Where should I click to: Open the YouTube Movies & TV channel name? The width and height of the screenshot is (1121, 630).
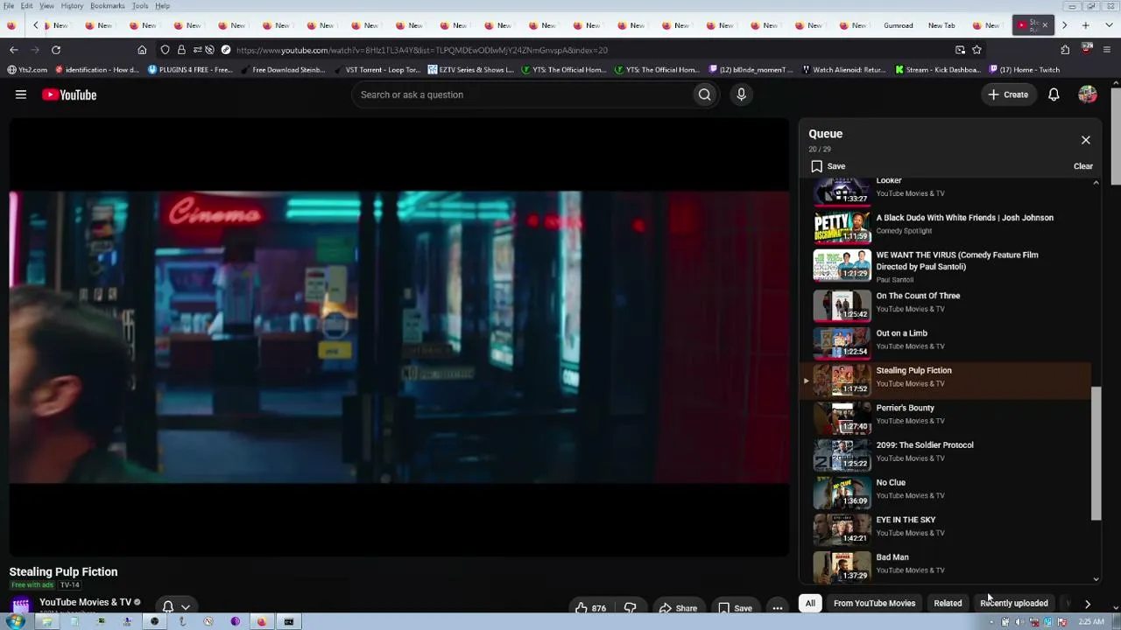[x=85, y=602]
